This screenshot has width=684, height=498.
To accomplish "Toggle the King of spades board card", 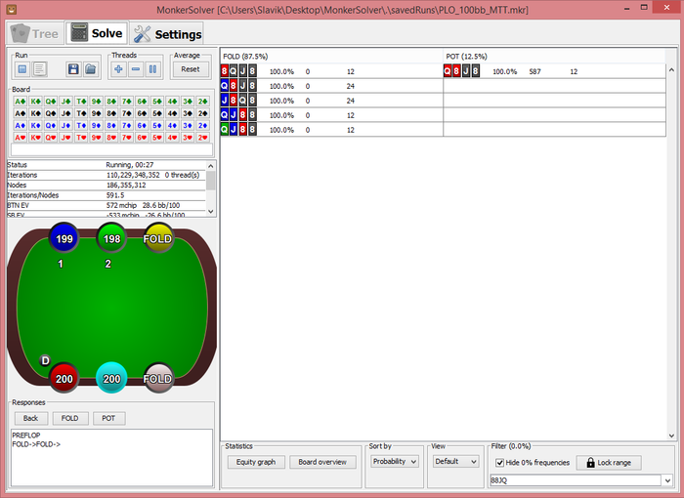I will click(35, 113).
